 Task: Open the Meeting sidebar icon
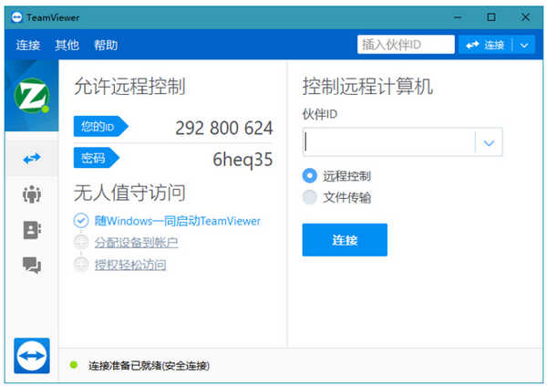[x=32, y=193]
